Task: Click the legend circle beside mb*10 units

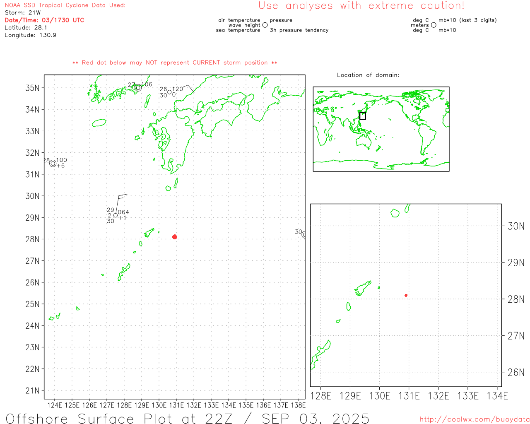Action: coord(434,25)
